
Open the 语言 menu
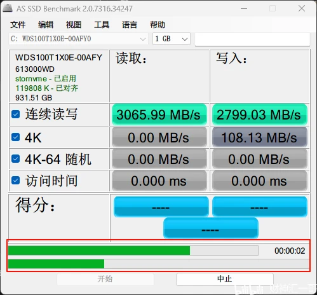(x=130, y=25)
